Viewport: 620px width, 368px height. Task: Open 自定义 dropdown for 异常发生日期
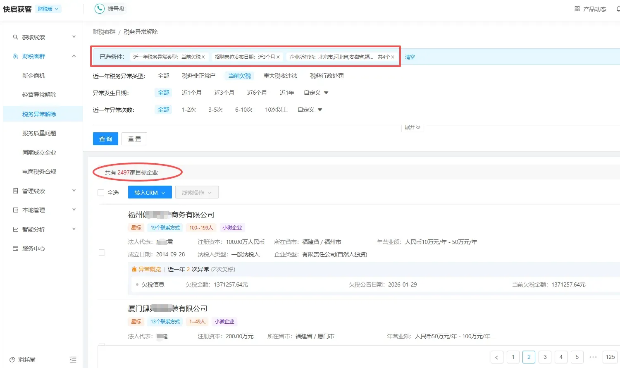click(316, 93)
